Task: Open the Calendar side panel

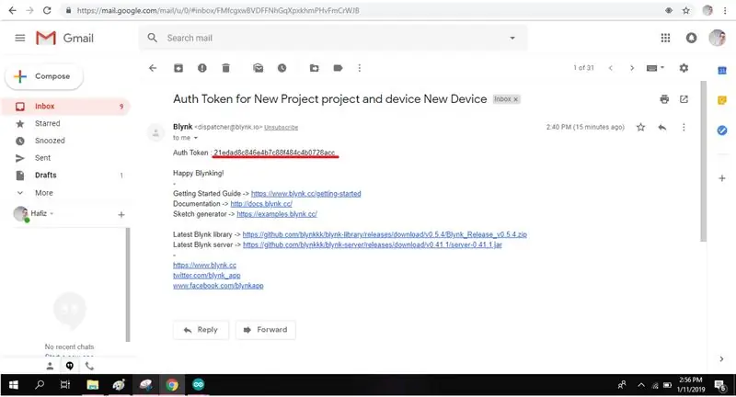Action: pos(722,71)
